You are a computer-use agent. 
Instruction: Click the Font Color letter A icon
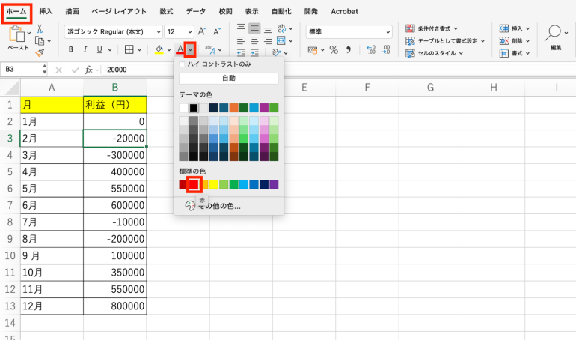180,49
